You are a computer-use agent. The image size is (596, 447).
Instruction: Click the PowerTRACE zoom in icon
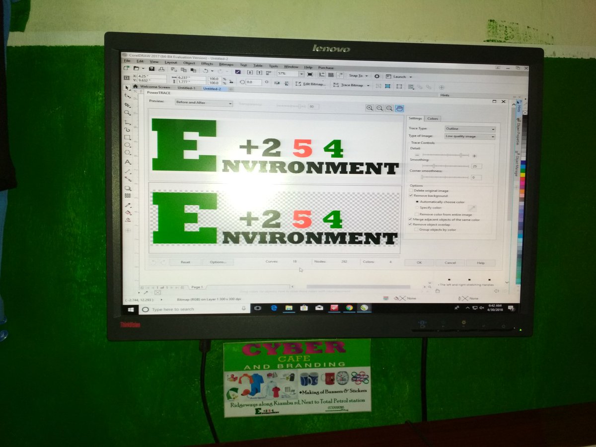[x=370, y=108]
